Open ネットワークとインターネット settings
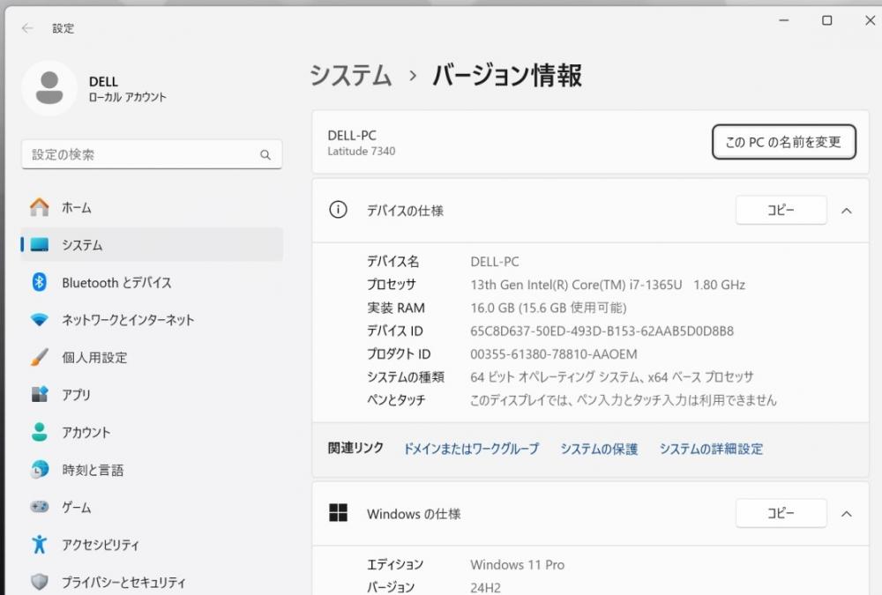Viewport: 882px width, 595px height. [x=152, y=320]
